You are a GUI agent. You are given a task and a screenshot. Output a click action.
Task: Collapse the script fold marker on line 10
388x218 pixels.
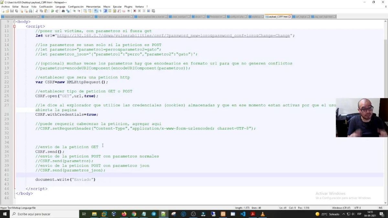pyautogui.click(x=14, y=26)
